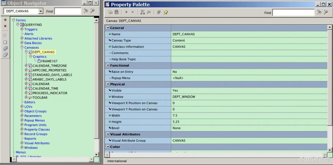The image size is (333, 165).
Task: Collapse the General property section
Action: point(108,28)
